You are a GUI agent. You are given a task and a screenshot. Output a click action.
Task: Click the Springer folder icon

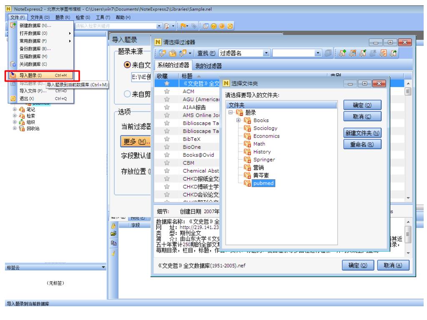[x=247, y=160]
